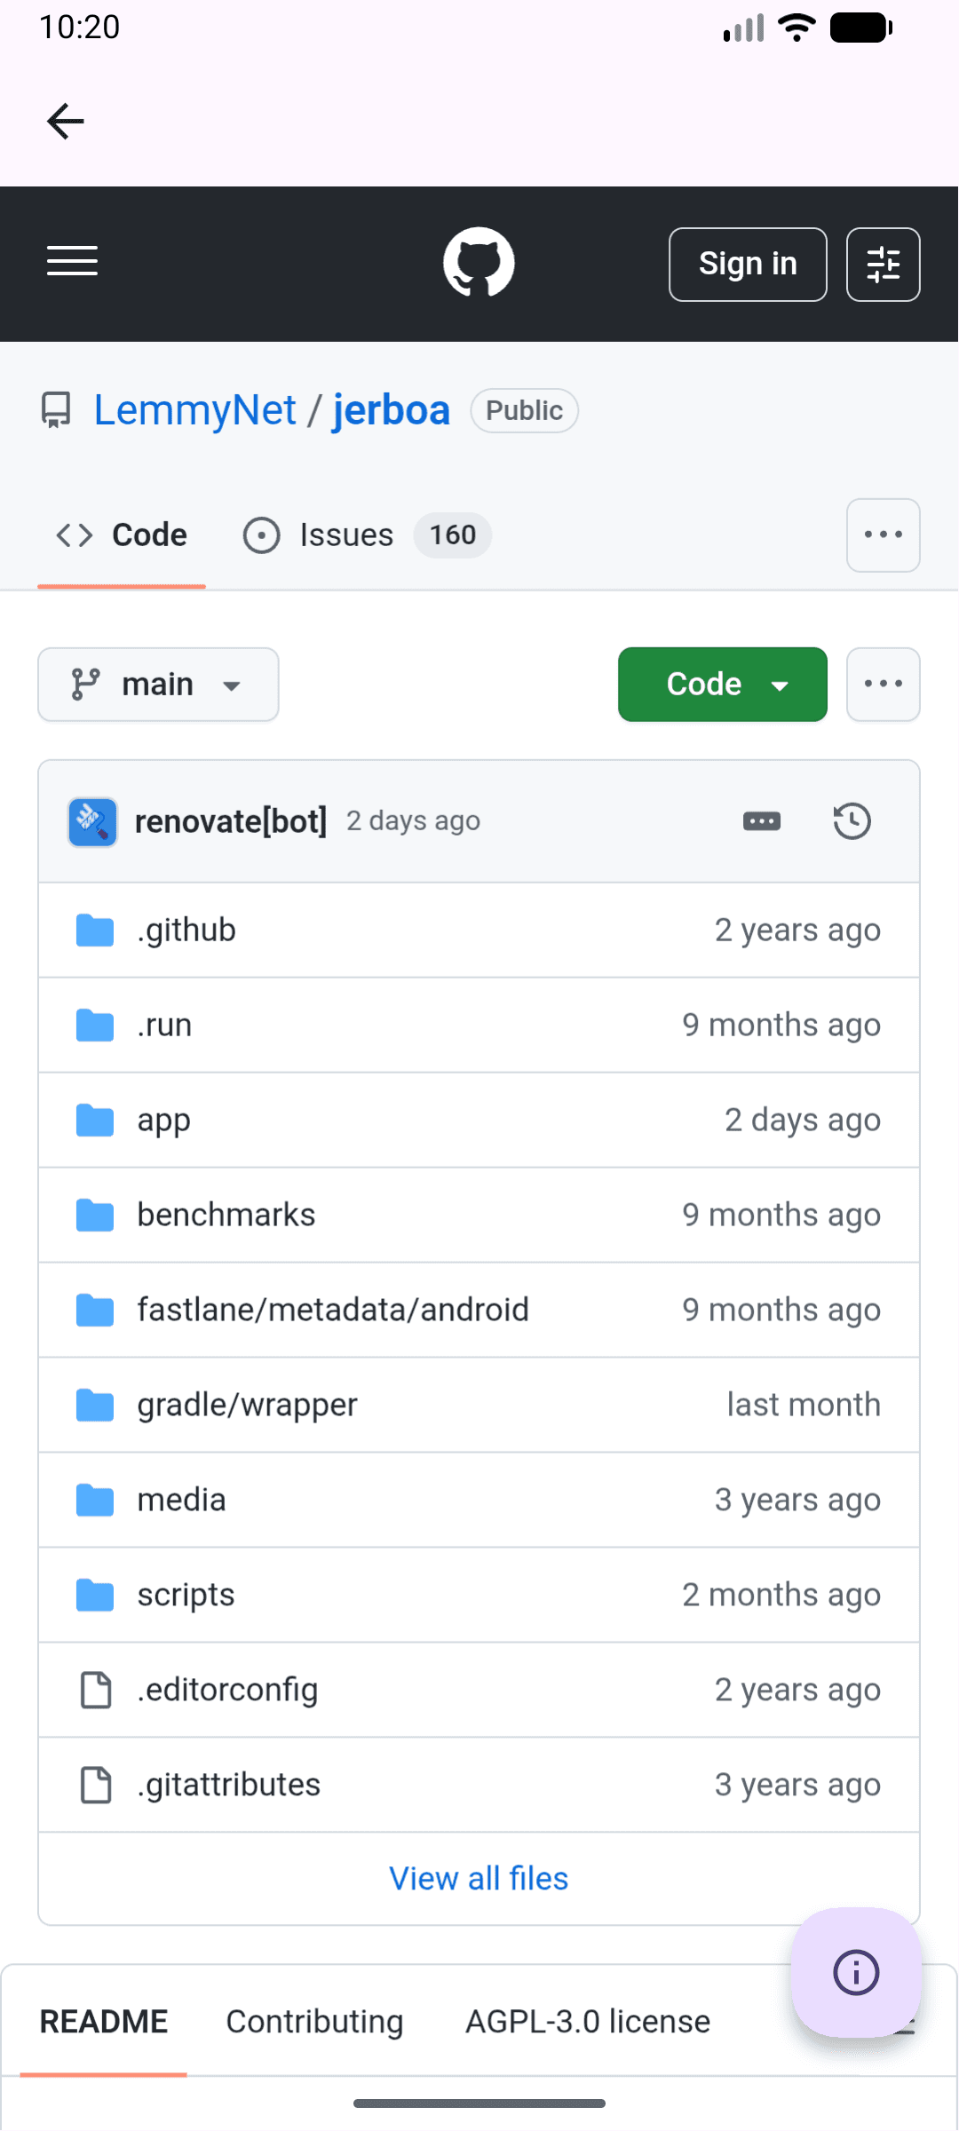
Task: Open the .gitattributes file
Action: tap(229, 1785)
